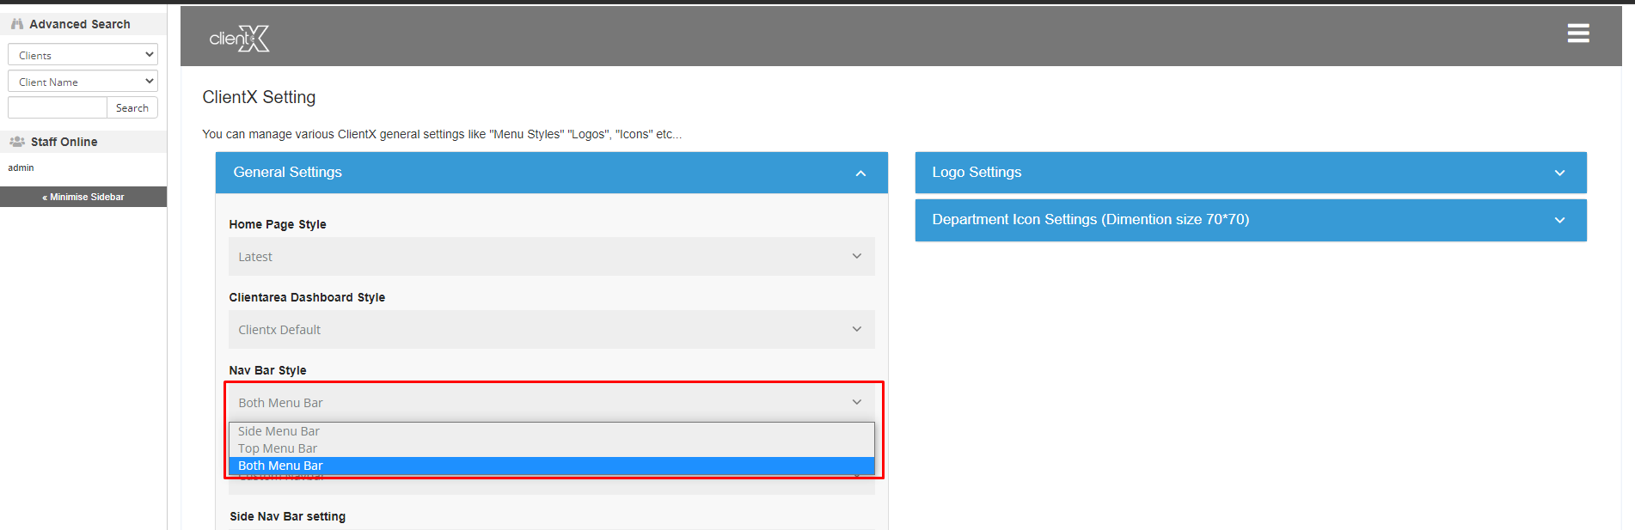This screenshot has width=1635, height=530.
Task: Click the Logo Settings panel title
Action: tap(977, 173)
